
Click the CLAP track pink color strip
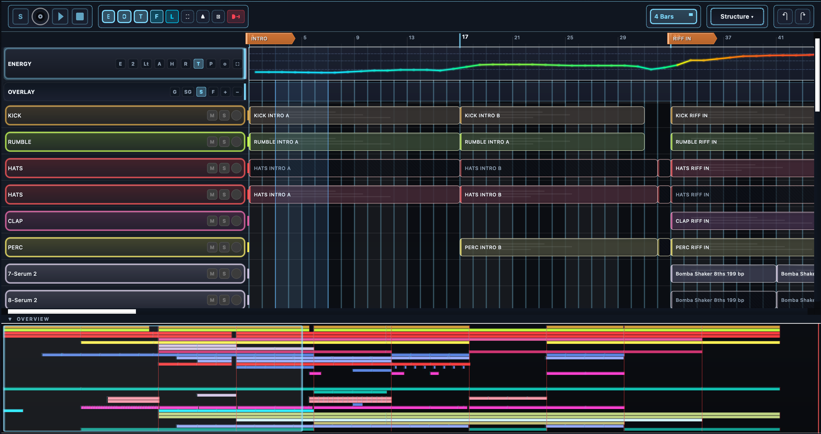tap(248, 221)
